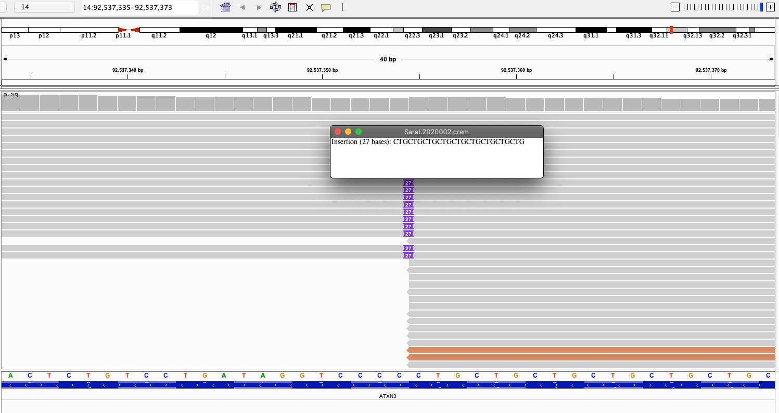Click the 92.537.370 bp ruler label
This screenshot has height=413, width=779.
pos(711,70)
